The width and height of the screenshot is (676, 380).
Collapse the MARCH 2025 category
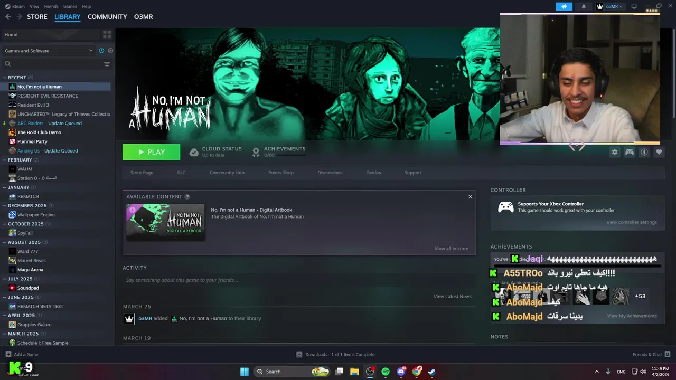tap(4, 334)
